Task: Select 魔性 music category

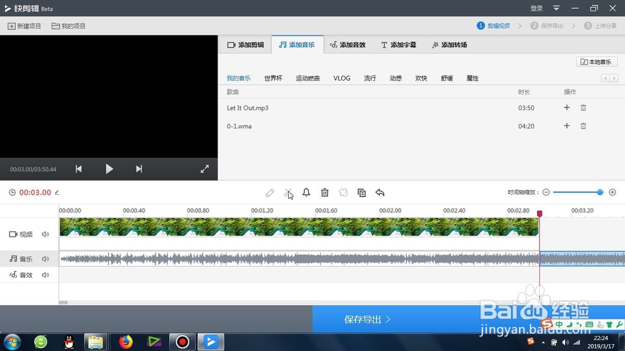Action: pos(472,78)
